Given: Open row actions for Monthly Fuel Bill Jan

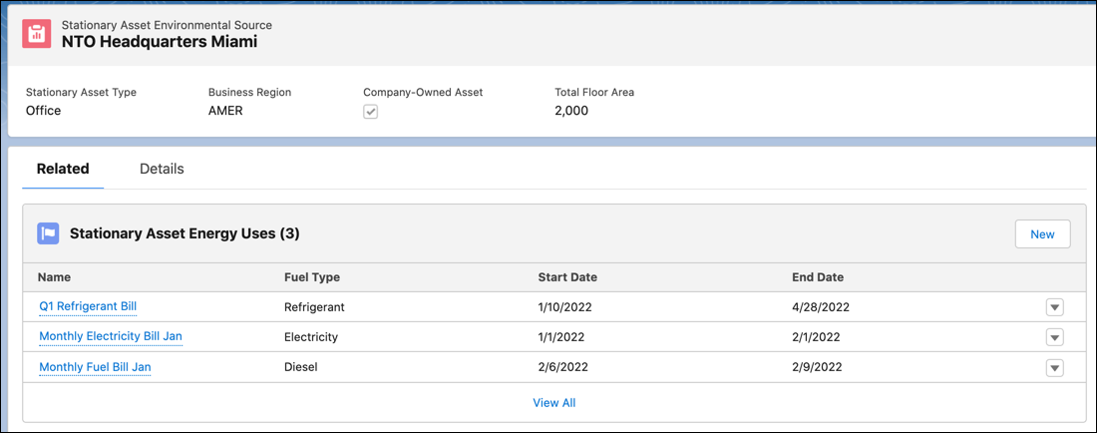Looking at the screenshot, I should (1054, 367).
